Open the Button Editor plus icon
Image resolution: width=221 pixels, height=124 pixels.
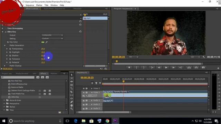point(218,68)
